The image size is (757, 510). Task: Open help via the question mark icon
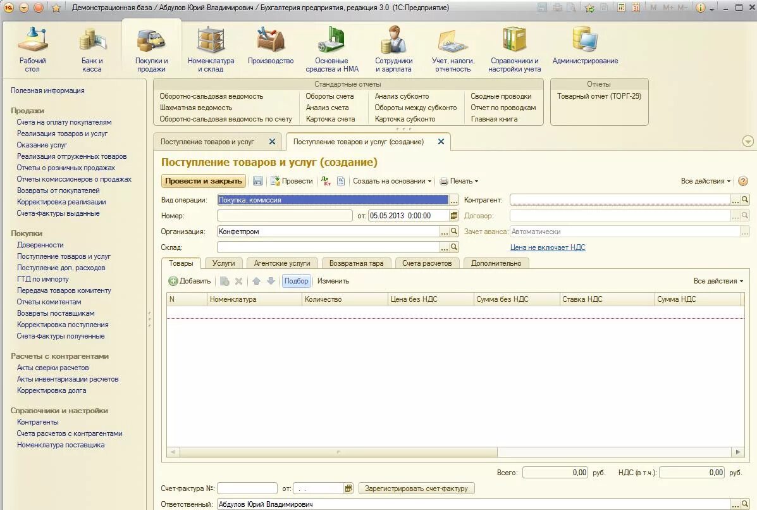pyautogui.click(x=743, y=181)
